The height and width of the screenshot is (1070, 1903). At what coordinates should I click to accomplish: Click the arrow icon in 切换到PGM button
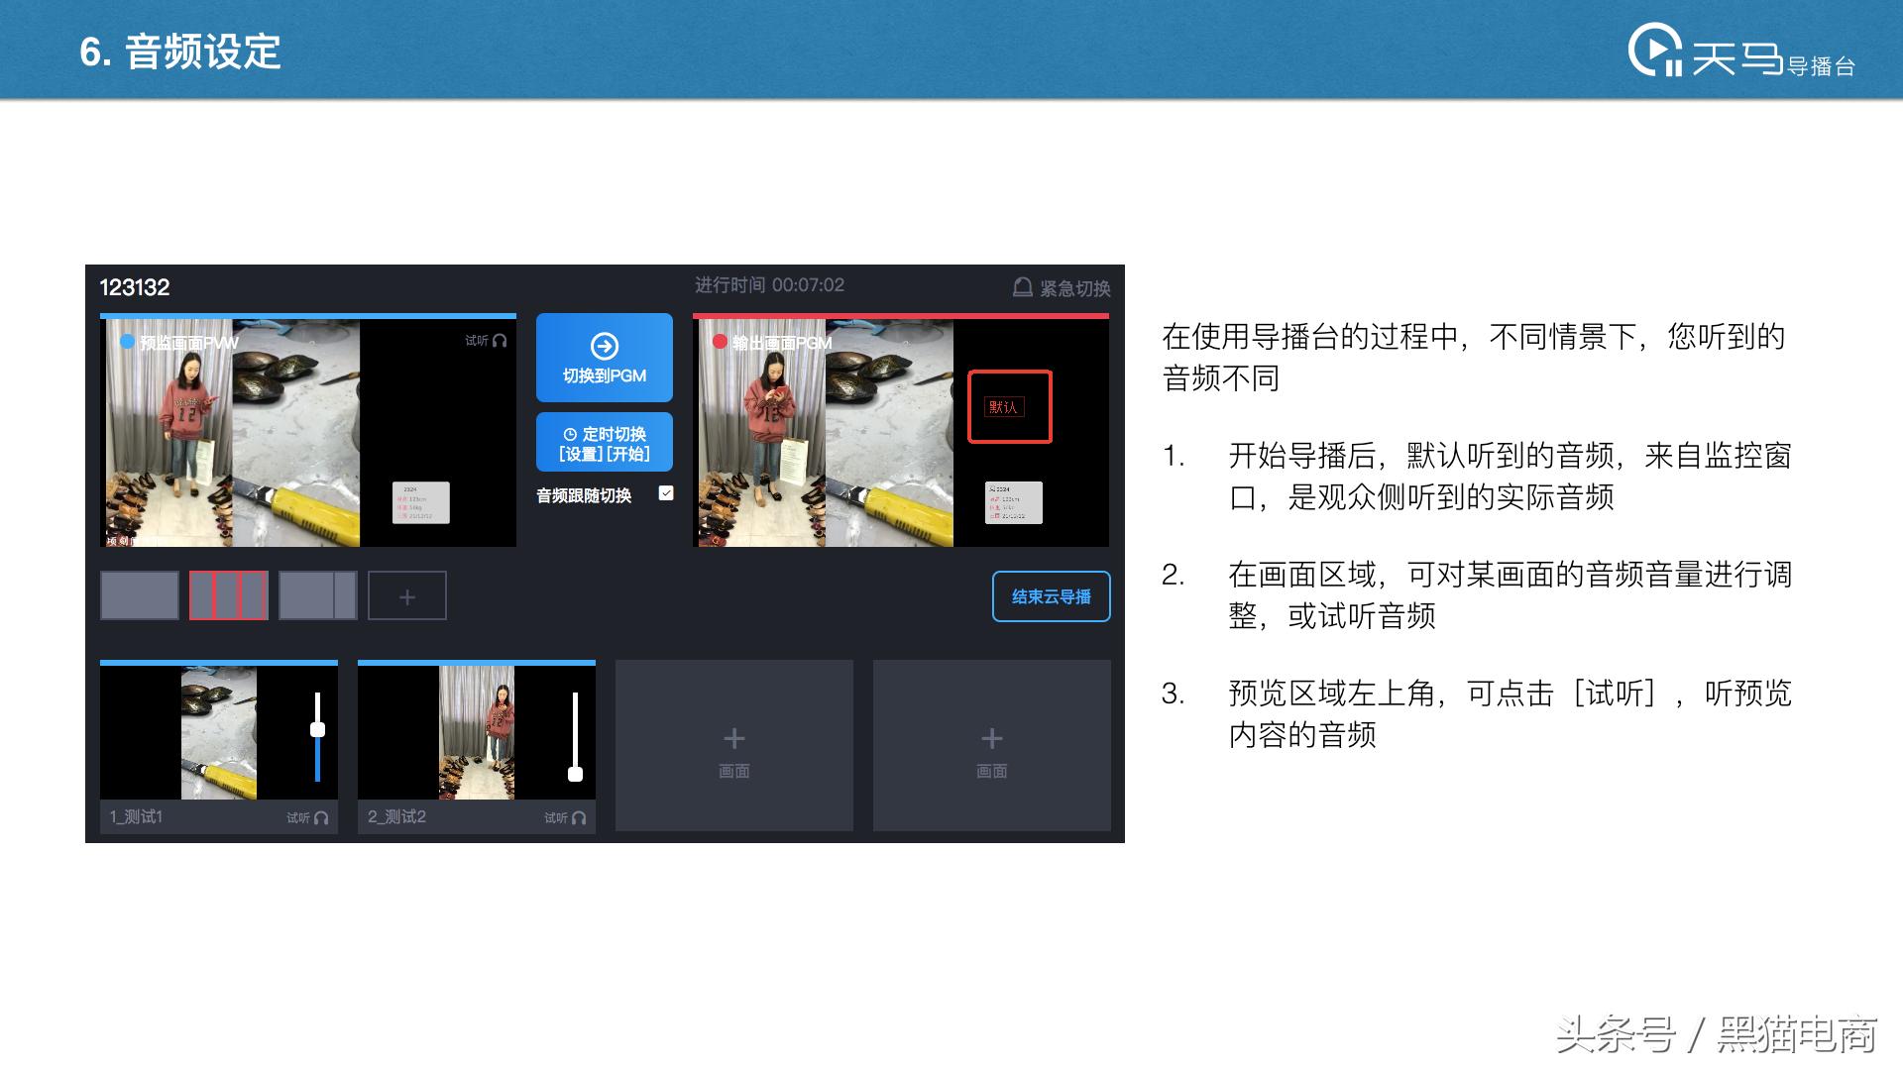[605, 346]
